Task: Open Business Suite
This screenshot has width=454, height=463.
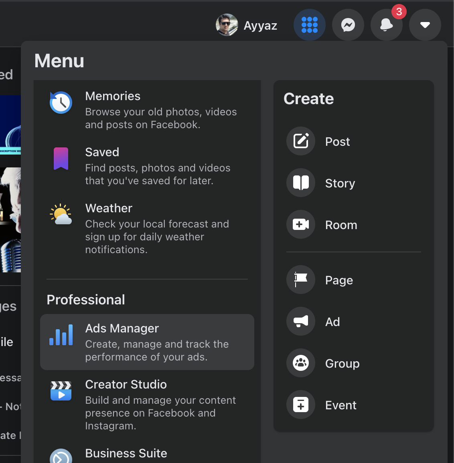Action: [126, 453]
